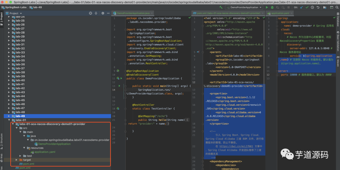Toggle the 1: Project tool window button
The image size is (340, 170).
[x=2, y=19]
